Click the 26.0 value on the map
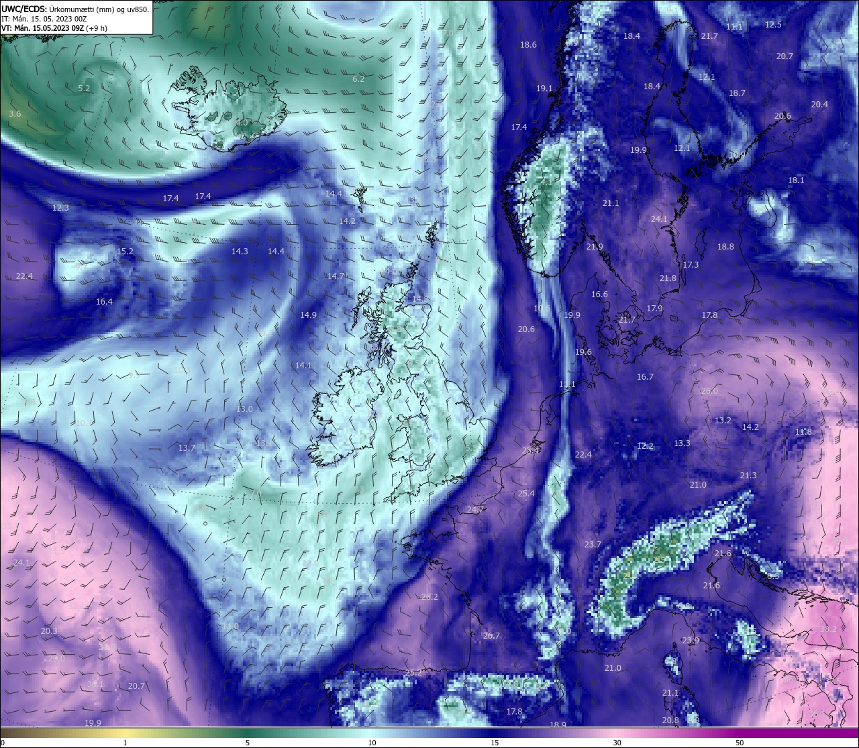 (709, 391)
